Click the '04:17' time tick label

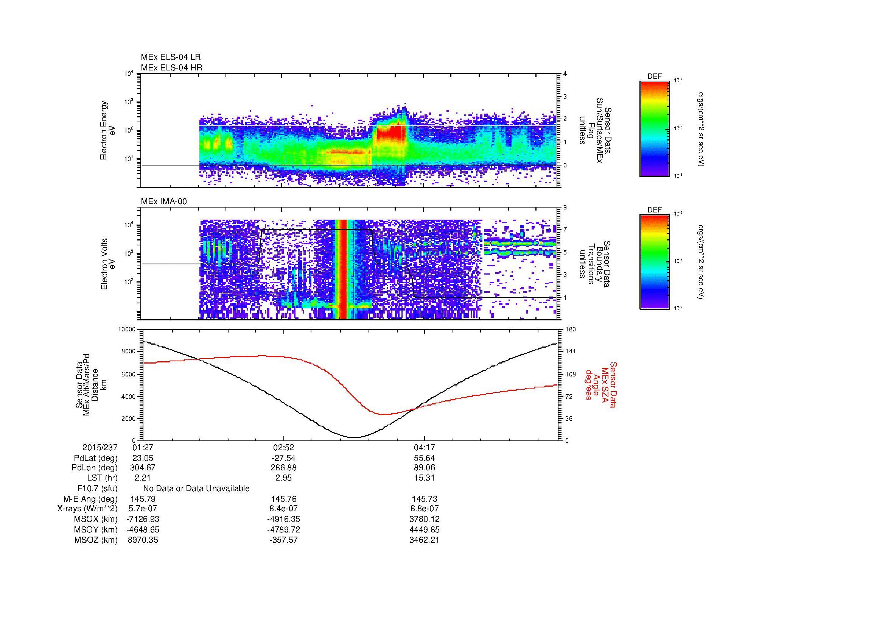[x=425, y=447]
